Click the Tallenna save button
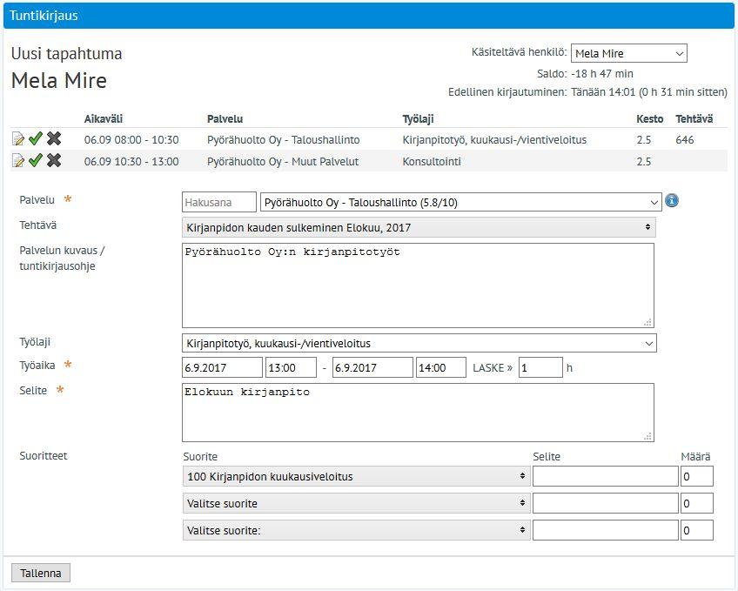Viewport: 738px width, 591px height. (41, 573)
